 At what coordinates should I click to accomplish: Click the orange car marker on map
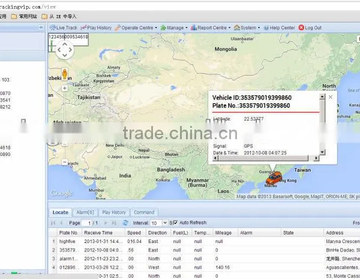(x=274, y=178)
